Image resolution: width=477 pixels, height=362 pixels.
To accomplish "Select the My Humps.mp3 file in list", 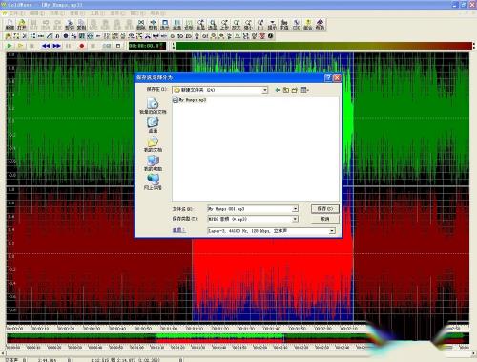I will point(190,100).
